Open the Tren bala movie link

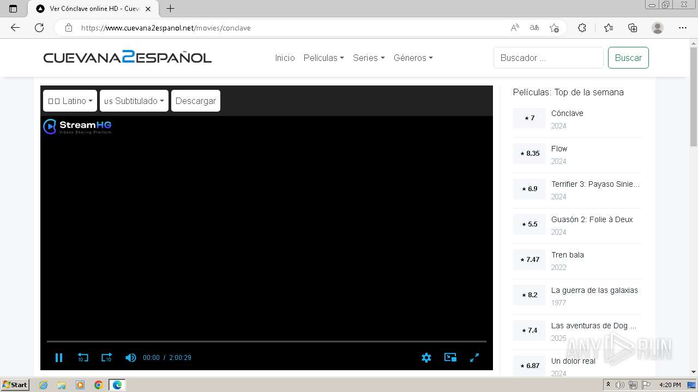coord(567,255)
